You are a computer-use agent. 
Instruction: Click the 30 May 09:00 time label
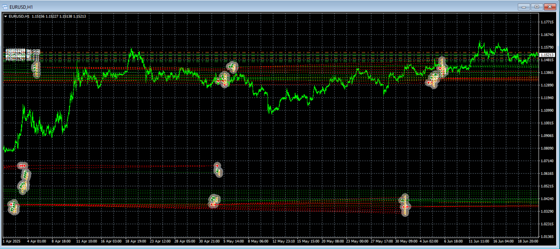tap(406, 241)
